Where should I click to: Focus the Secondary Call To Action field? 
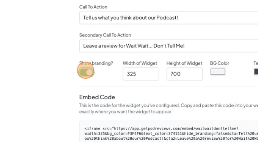coord(169,46)
